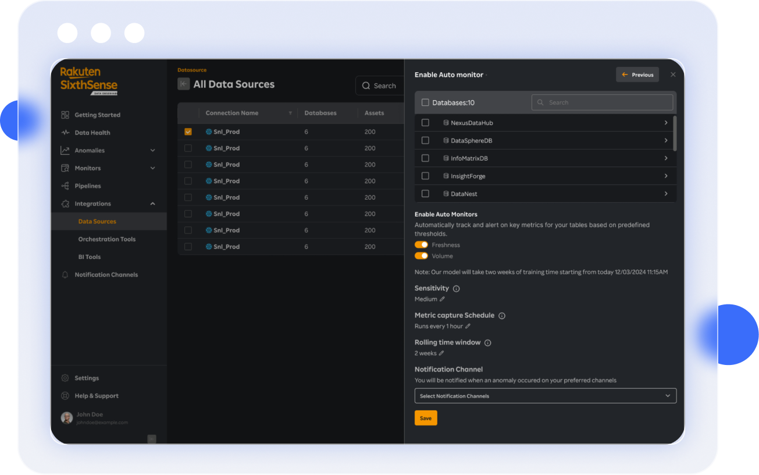Open Orchestration Tools submenu item

(x=107, y=239)
